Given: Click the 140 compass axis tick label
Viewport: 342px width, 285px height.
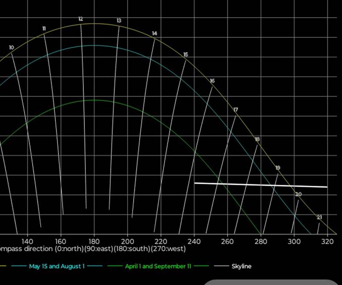Looking at the screenshot, I should [x=27, y=242].
